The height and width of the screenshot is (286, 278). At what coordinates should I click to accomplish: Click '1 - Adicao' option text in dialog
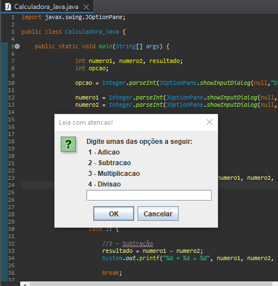click(x=104, y=152)
